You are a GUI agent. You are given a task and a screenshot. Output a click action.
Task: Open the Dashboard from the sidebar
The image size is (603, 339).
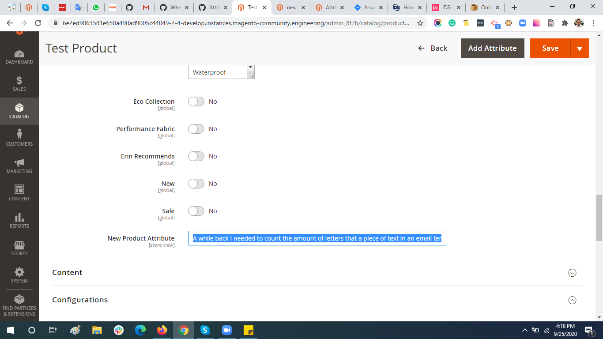(x=19, y=56)
